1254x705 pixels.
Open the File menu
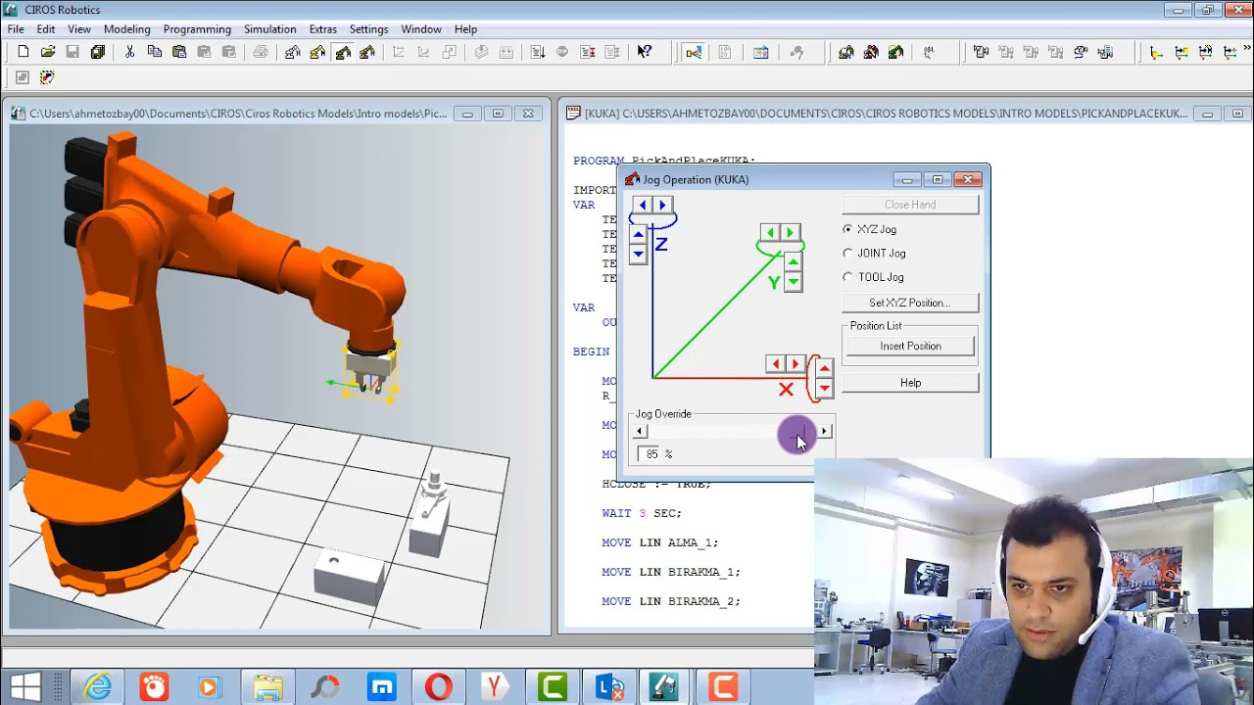(16, 29)
